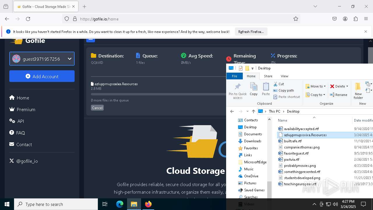Image resolution: width=373 pixels, height=210 pixels.
Task: Click the File Explorer taskbar icon
Action: tap(134, 204)
